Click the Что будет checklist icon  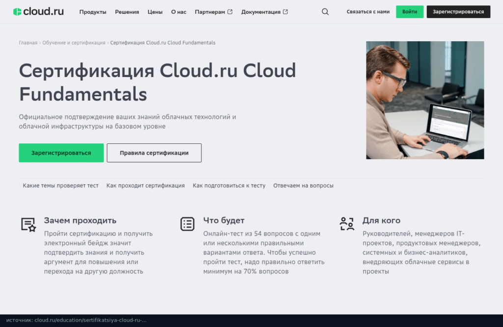tap(187, 224)
